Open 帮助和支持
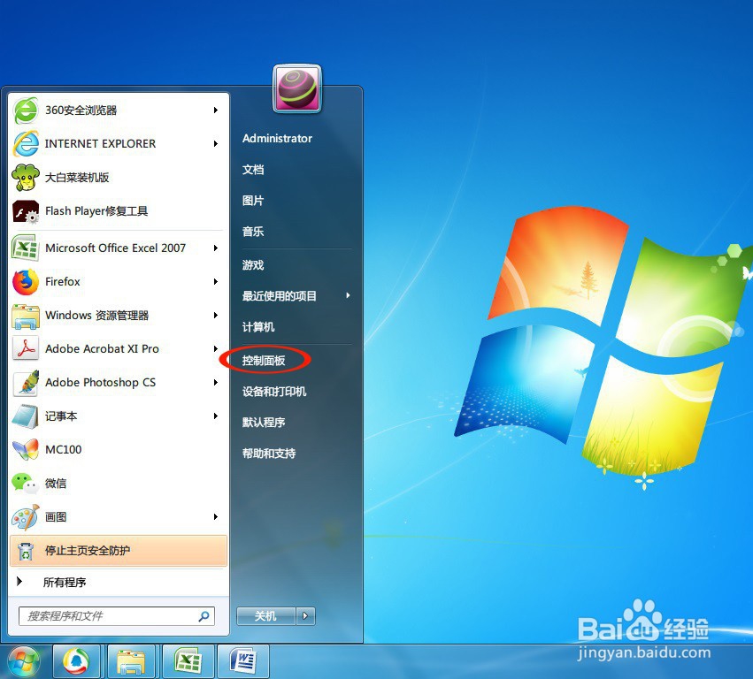Screen dimensions: 753x679 tap(269, 454)
